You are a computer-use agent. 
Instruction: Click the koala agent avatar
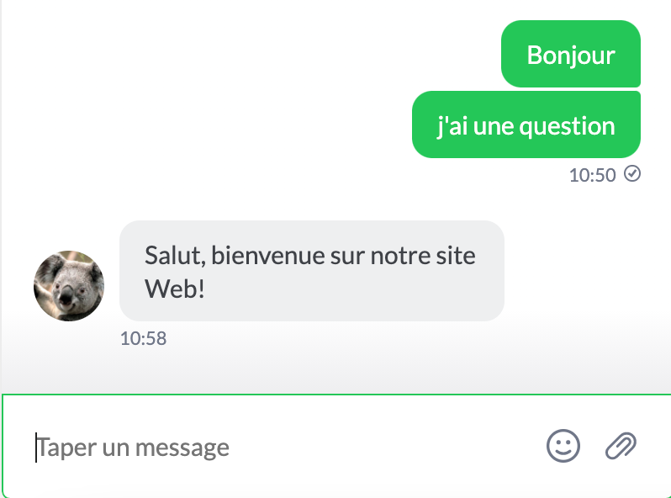pyautogui.click(x=69, y=286)
